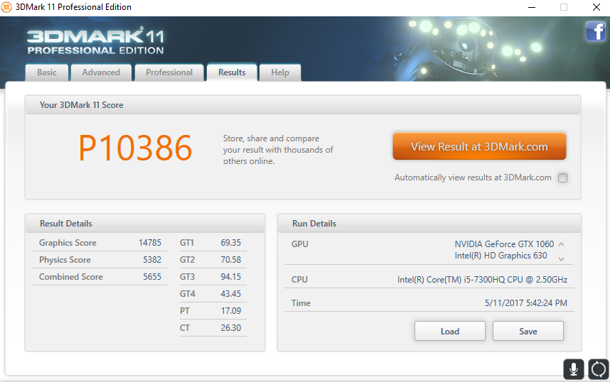This screenshot has width=610, height=382.
Task: Click View Result at 3DMark.com button
Action: (x=479, y=146)
